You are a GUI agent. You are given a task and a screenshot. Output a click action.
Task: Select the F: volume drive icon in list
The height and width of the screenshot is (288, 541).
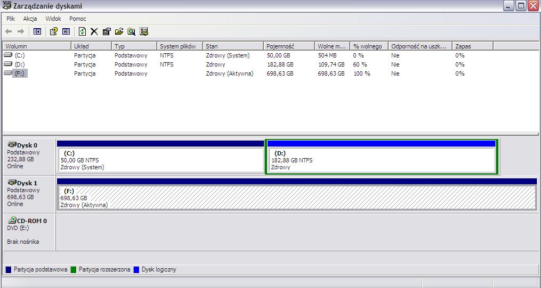8,73
